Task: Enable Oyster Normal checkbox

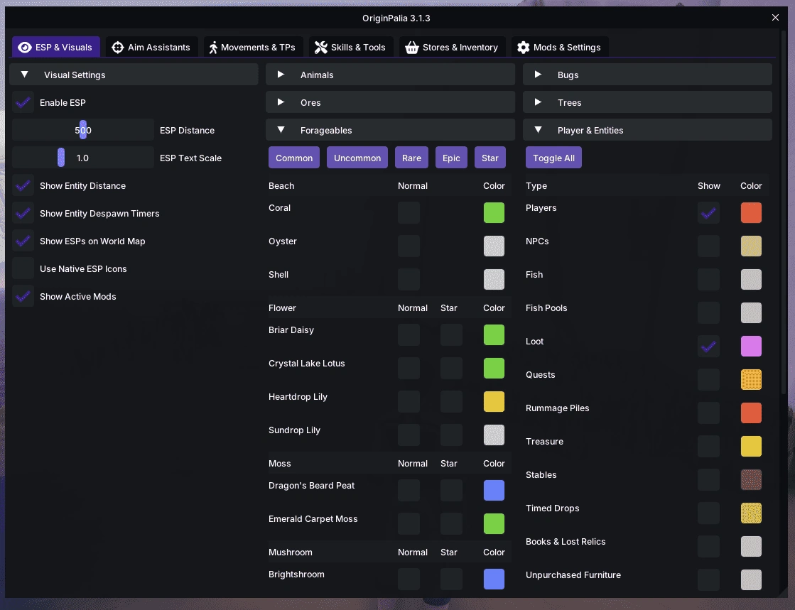Action: point(409,246)
